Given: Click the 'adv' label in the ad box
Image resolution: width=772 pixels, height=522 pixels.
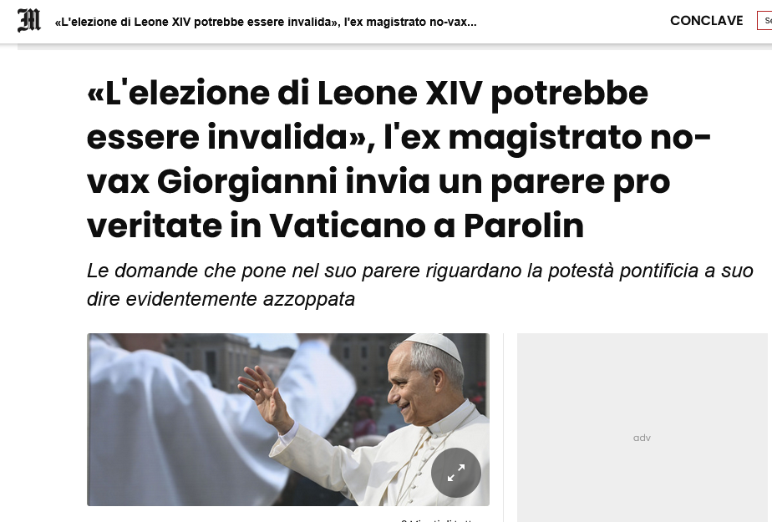Looking at the screenshot, I should click(642, 438).
